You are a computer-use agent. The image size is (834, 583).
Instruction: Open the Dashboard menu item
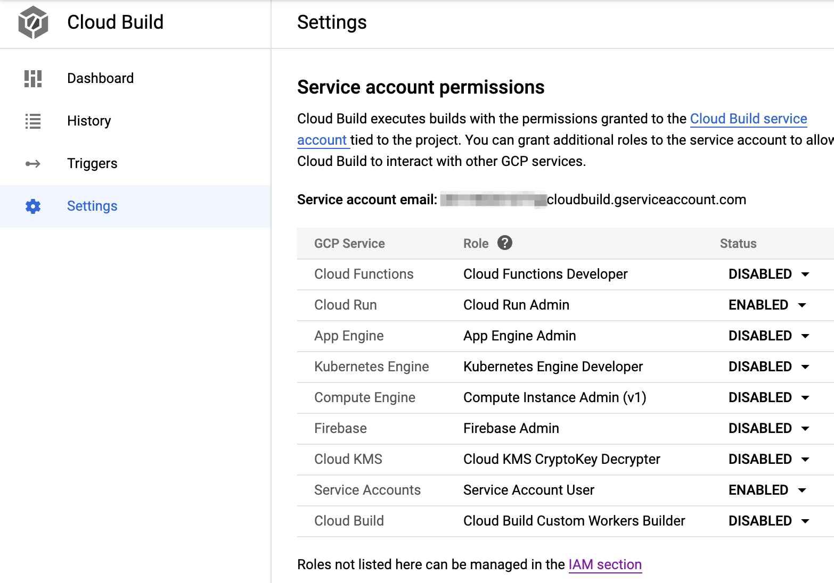135,78
